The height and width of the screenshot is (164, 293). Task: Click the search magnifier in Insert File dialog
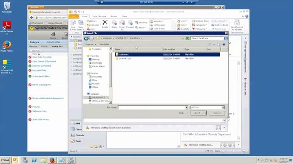click(x=226, y=38)
